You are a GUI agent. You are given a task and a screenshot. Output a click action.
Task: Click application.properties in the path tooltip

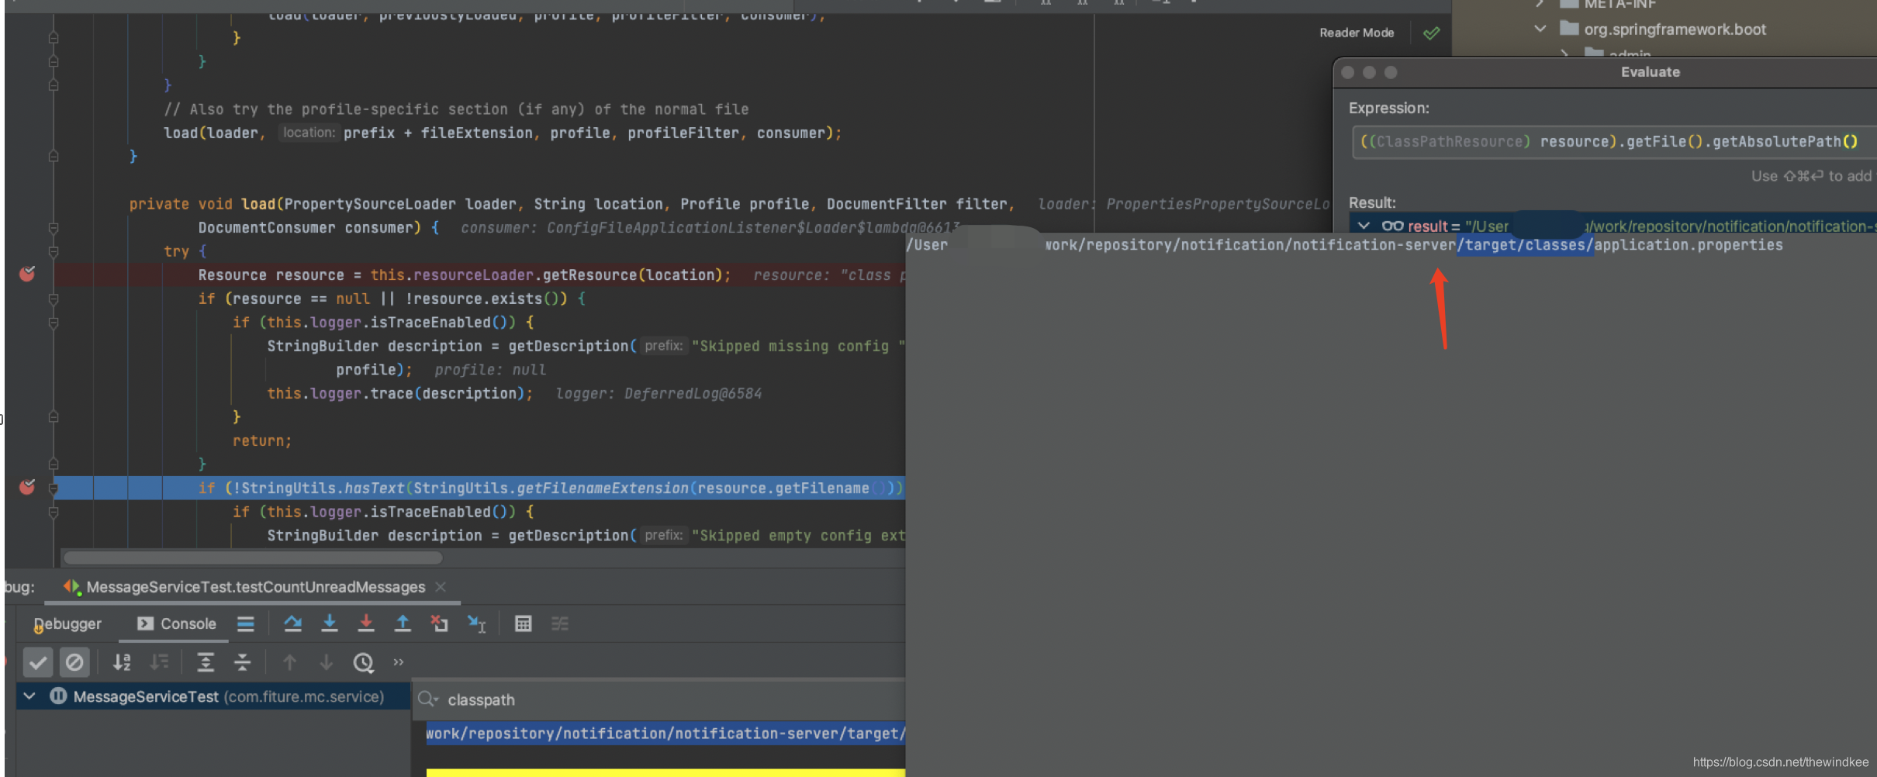(x=1689, y=245)
